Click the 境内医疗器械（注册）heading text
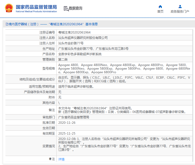 23,24
